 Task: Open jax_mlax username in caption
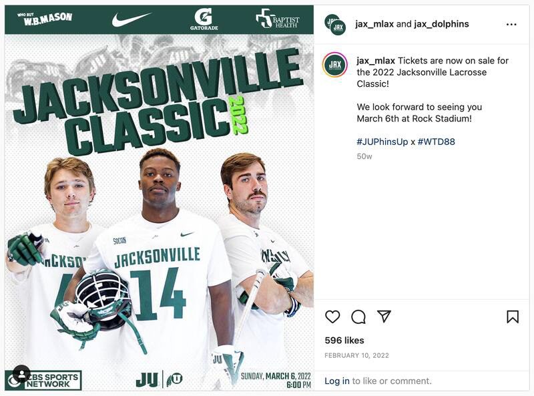click(x=376, y=61)
